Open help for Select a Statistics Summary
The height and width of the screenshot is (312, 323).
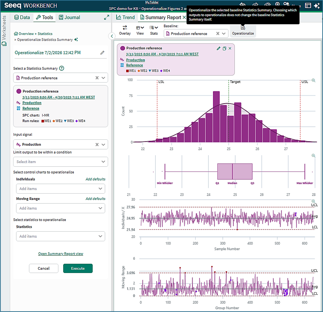point(62,68)
